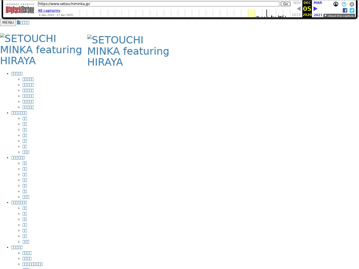Jump to the MAR capture month
359x269 pixels.
(x=318, y=3)
